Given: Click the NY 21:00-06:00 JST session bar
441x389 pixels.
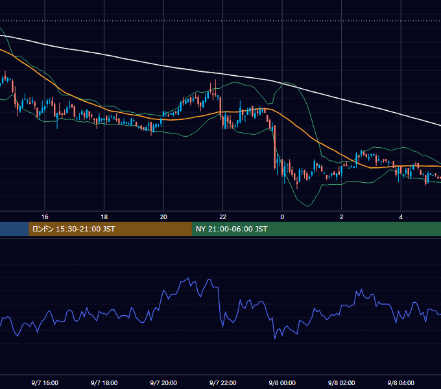Looking at the screenshot, I should [x=316, y=229].
